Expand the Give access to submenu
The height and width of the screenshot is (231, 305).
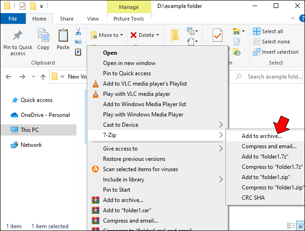[x=157, y=149]
